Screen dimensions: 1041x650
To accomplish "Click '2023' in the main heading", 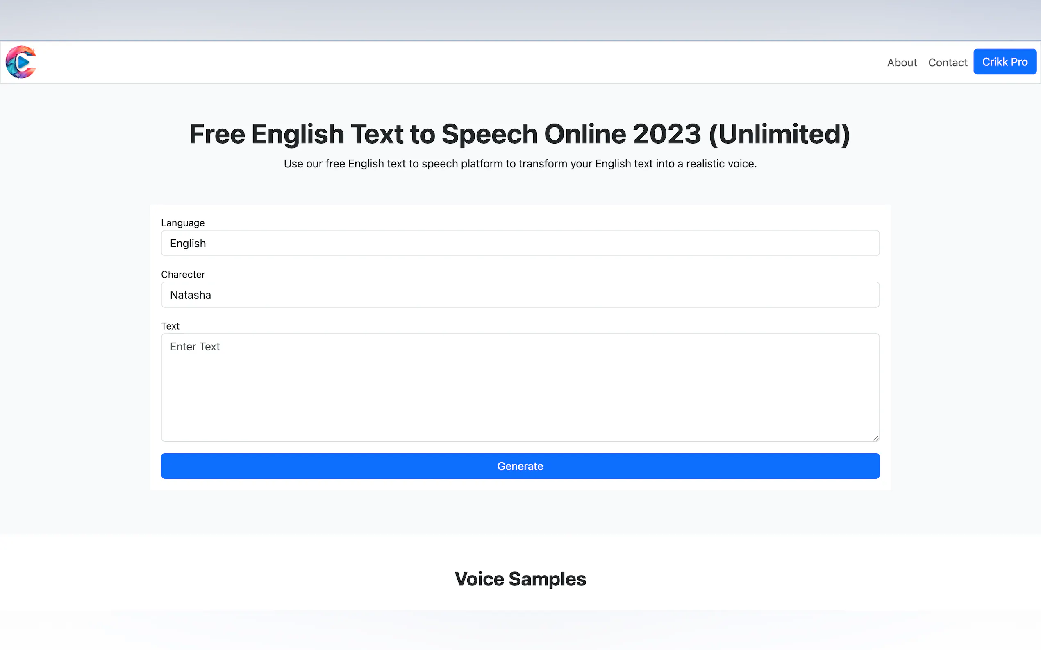I will (666, 134).
